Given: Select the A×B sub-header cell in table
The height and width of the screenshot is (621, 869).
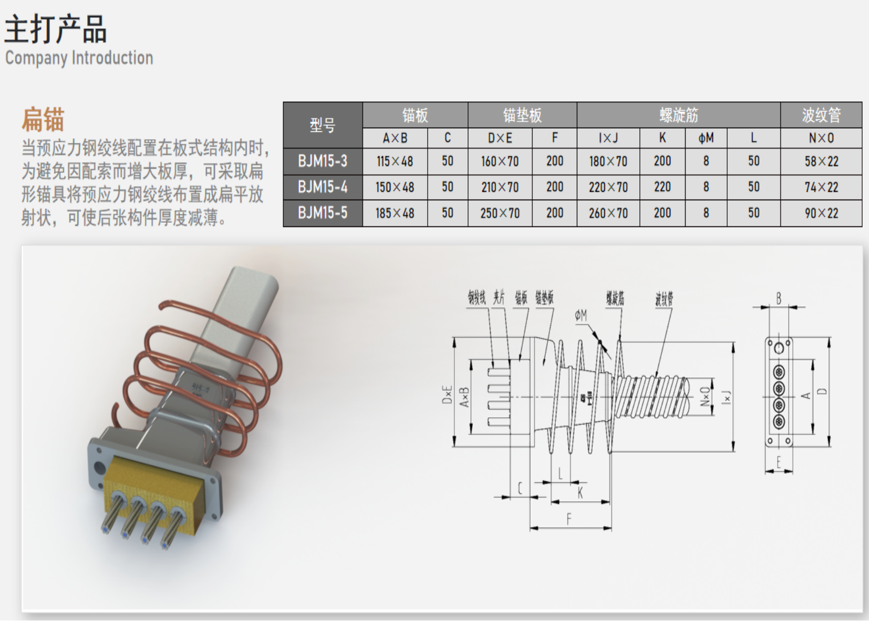Looking at the screenshot, I should (395, 138).
